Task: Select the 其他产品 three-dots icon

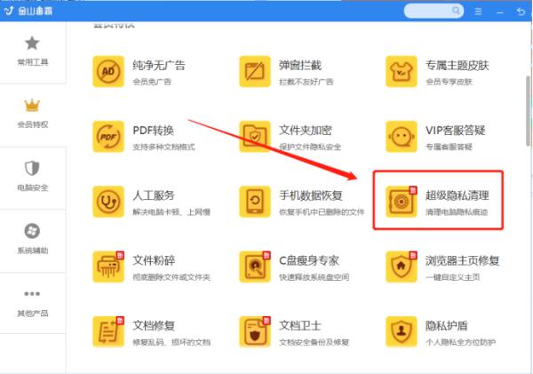Action: 32,294
